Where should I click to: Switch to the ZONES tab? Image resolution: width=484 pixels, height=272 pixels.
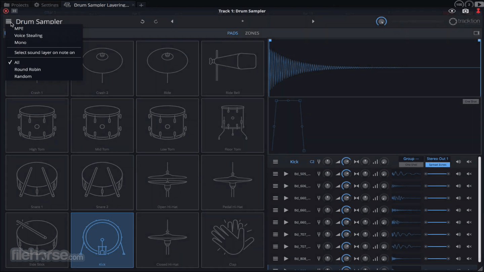(x=252, y=33)
